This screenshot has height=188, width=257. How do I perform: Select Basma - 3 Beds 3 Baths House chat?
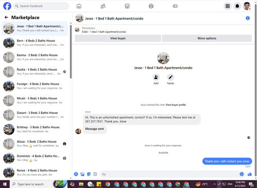pyautogui.click(x=34, y=57)
